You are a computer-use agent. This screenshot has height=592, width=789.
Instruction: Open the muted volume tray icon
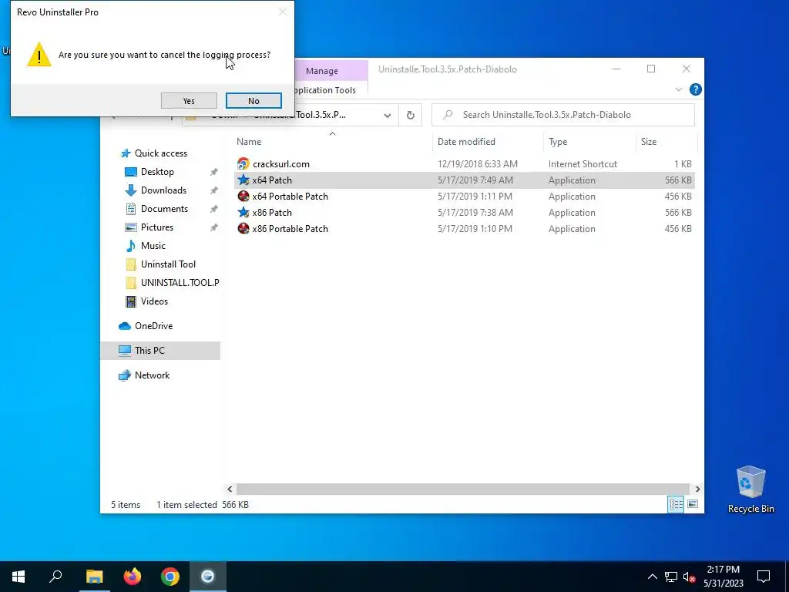[x=690, y=577]
